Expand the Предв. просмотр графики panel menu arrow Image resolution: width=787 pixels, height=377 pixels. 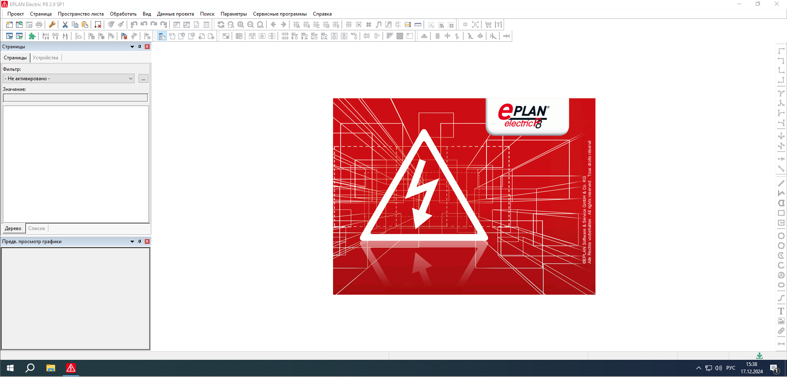pyautogui.click(x=132, y=242)
